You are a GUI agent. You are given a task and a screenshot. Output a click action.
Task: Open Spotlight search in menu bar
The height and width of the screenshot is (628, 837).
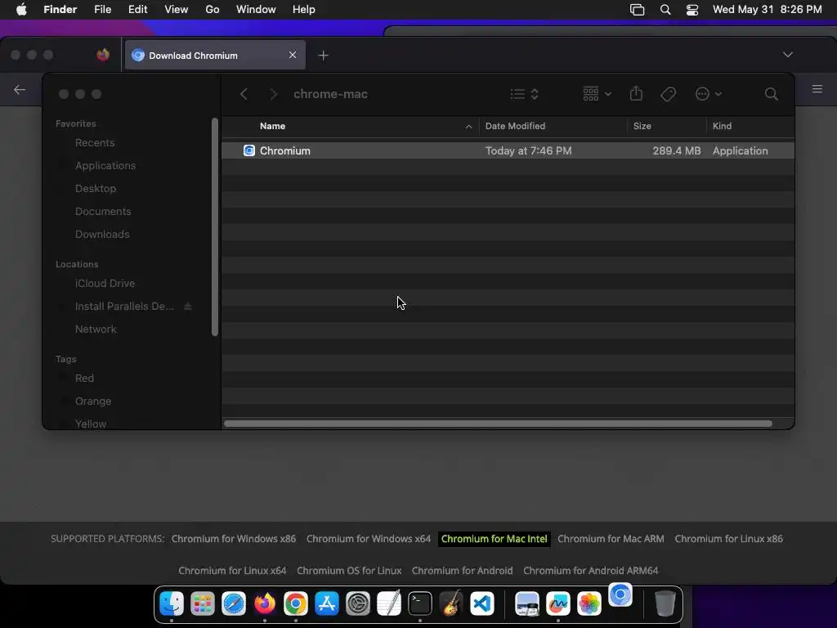point(665,10)
